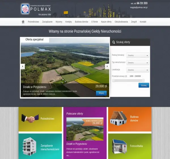
Task: Click the price range slider track
Action: click(128, 81)
